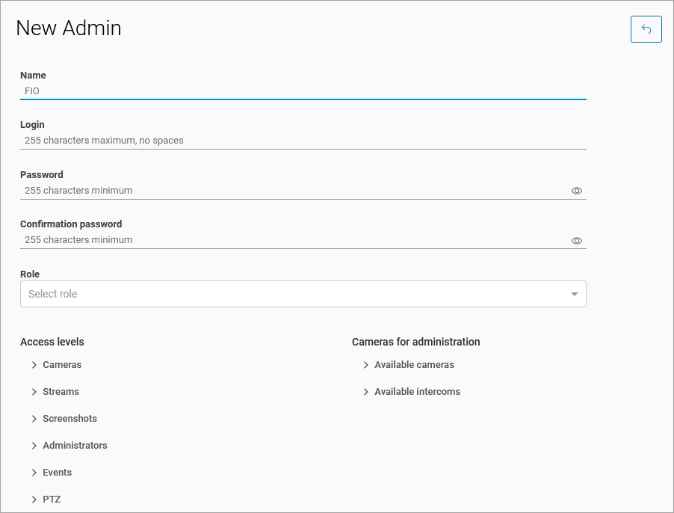Screen dimensions: 674x513
Task: Click the Available intercoms label
Action: click(x=417, y=392)
